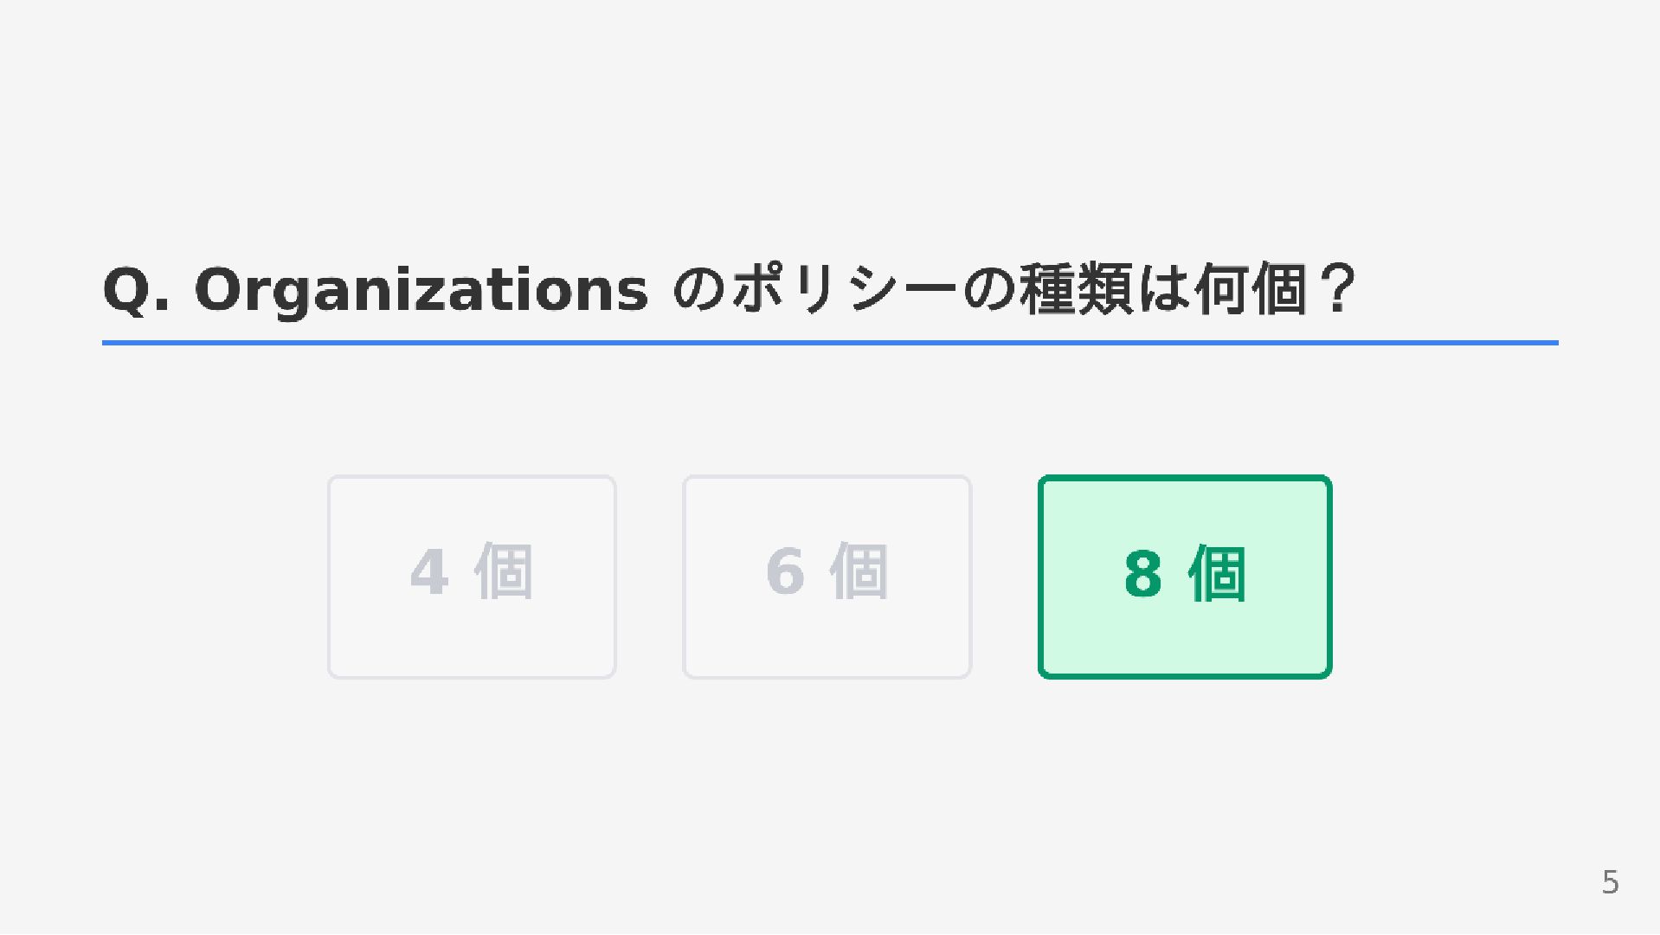The image size is (1660, 935).
Task: Click the digit 4 in first option
Action: pos(429,572)
